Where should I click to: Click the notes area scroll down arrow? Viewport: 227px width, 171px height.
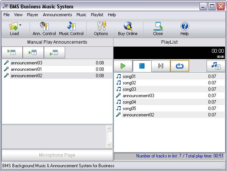pos(109,145)
